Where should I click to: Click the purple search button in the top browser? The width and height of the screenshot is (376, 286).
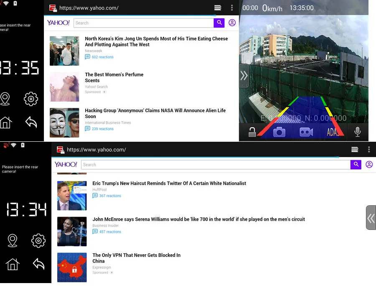coord(219,23)
